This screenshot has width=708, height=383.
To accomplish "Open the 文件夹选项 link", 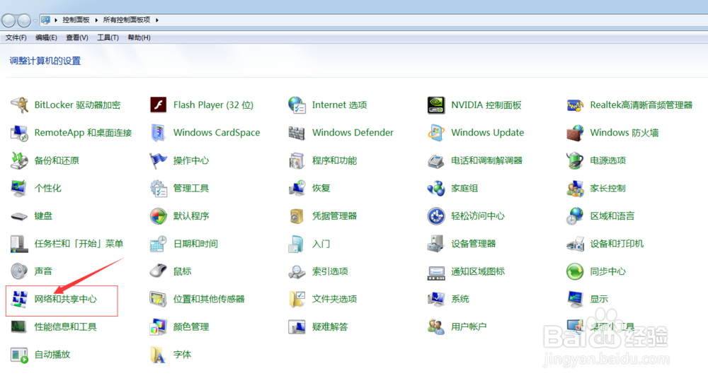I will coord(335,299).
